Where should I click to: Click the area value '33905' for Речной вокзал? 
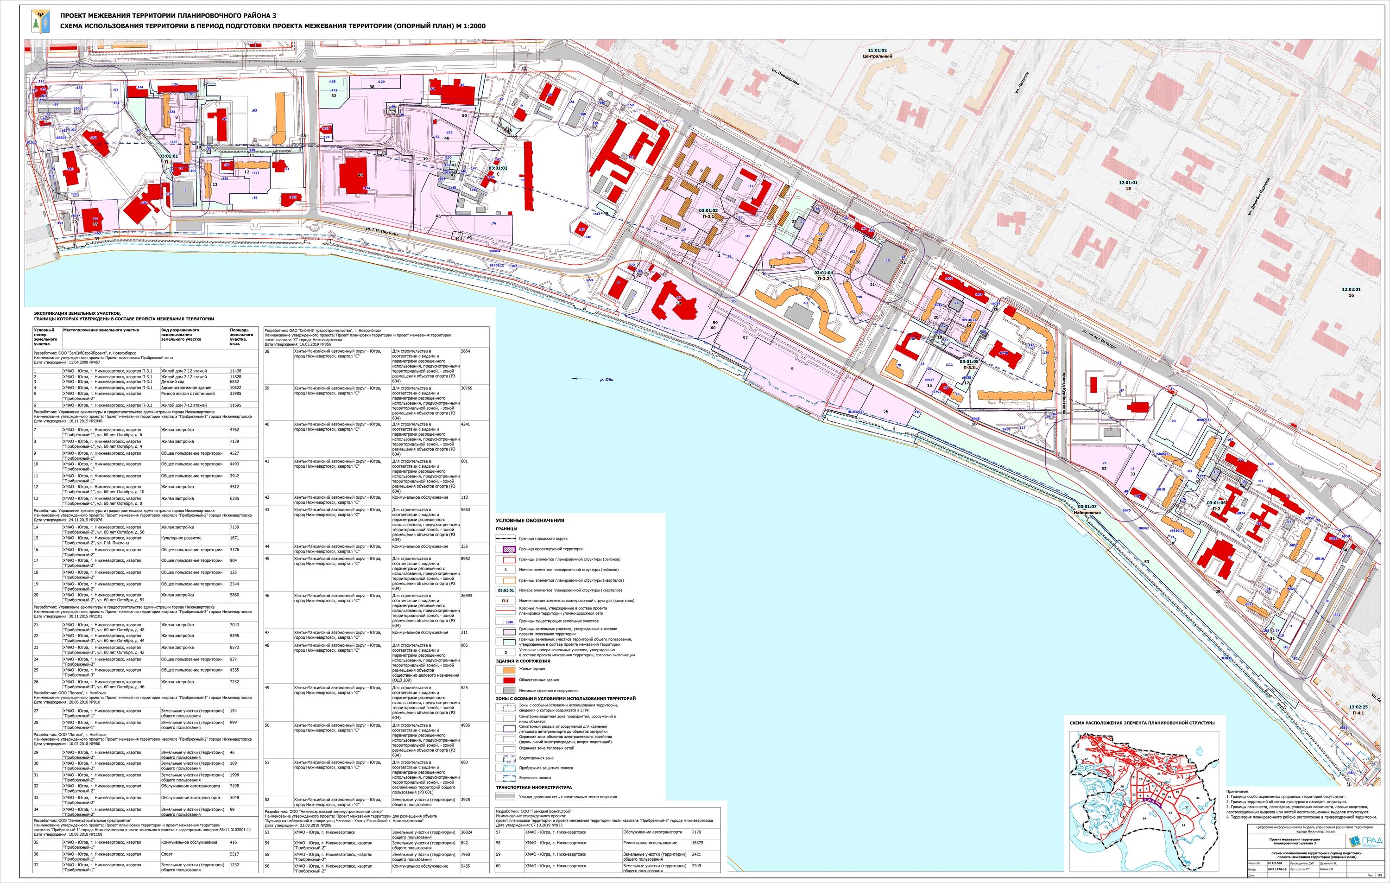pos(235,393)
